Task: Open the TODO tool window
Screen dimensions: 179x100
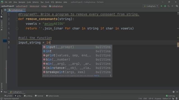Action: [x=8, y=96]
